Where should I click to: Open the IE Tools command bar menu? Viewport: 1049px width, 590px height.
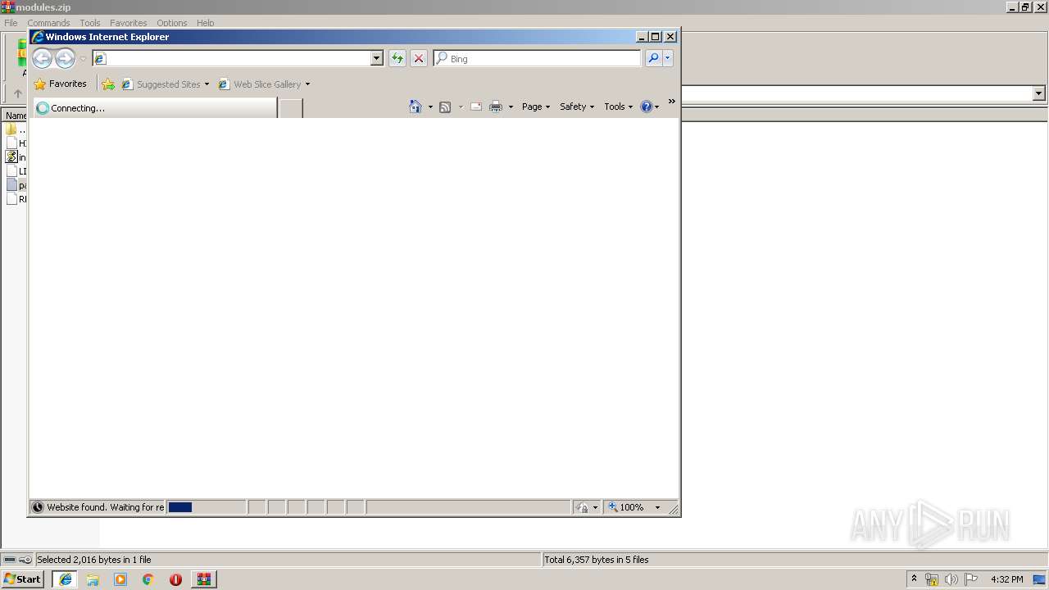click(x=618, y=107)
